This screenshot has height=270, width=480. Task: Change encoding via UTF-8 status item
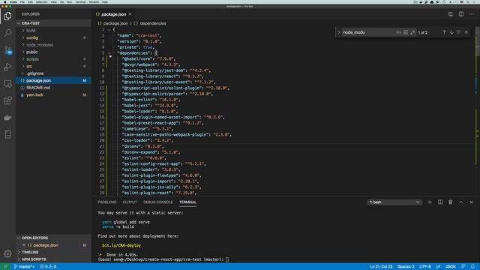(425, 267)
